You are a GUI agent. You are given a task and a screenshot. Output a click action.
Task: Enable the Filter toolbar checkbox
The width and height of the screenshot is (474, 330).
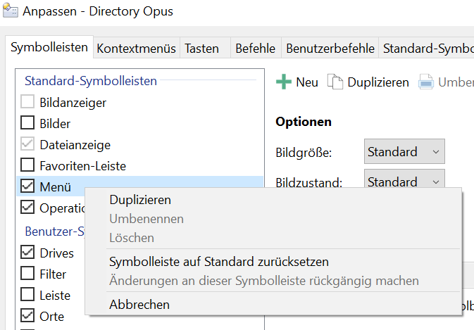click(27, 273)
